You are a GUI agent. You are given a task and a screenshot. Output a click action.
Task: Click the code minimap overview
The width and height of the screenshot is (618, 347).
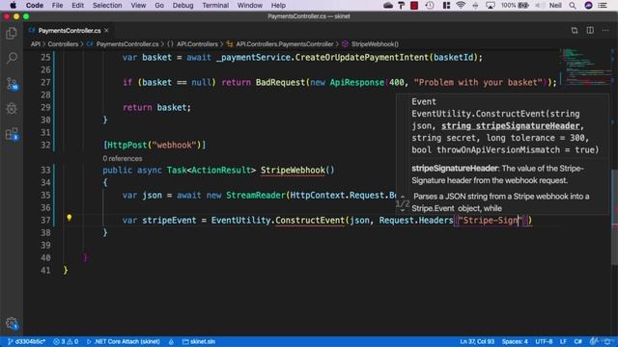[x=585, y=67]
